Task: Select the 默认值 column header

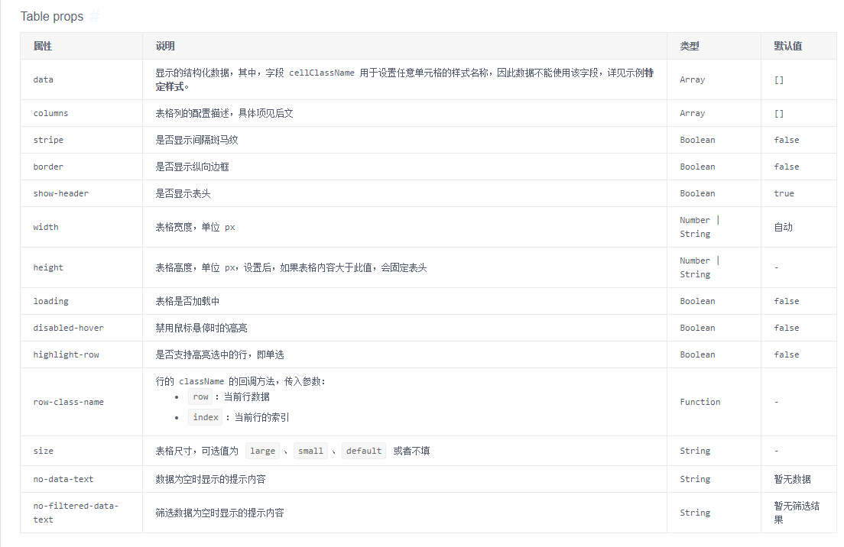Action: coord(787,46)
